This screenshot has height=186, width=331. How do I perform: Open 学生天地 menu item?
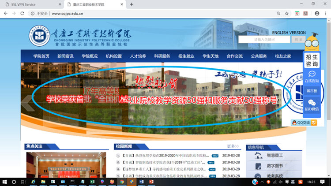click(211, 56)
